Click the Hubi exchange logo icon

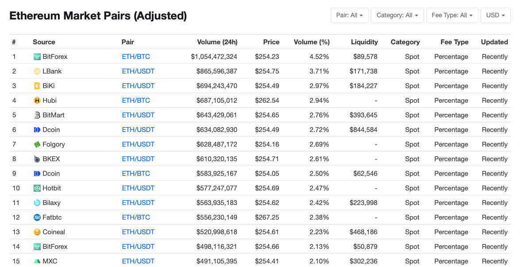coord(37,101)
